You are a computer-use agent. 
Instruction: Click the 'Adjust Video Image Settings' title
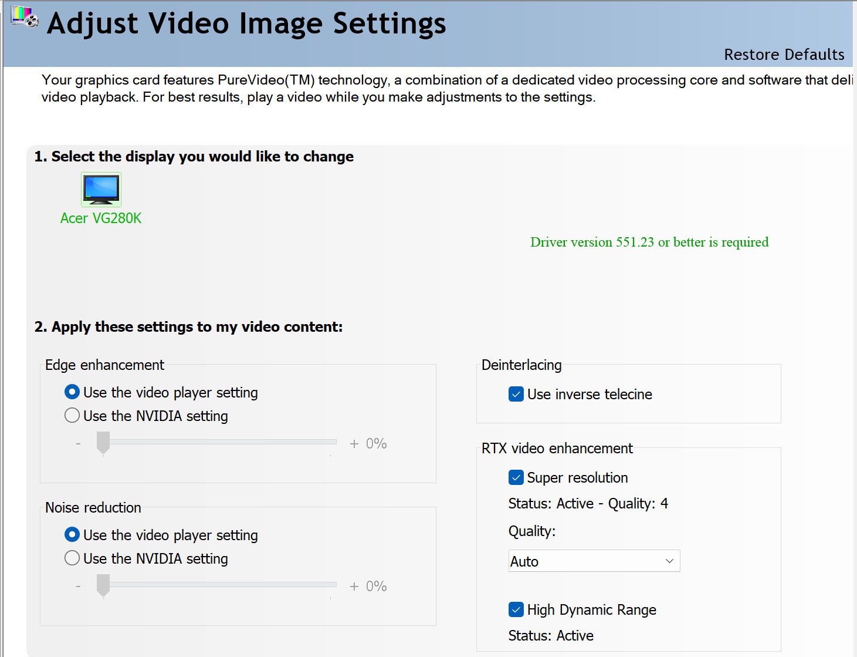[x=246, y=23]
